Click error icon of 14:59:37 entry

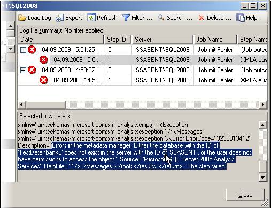tap(32, 70)
